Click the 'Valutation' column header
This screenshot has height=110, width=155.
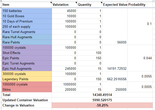pyautogui.click(x=64, y=4)
